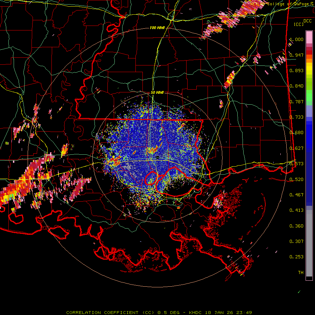Select the 0.413 legend value
Screen dimensions: 315x315
(x=296, y=210)
